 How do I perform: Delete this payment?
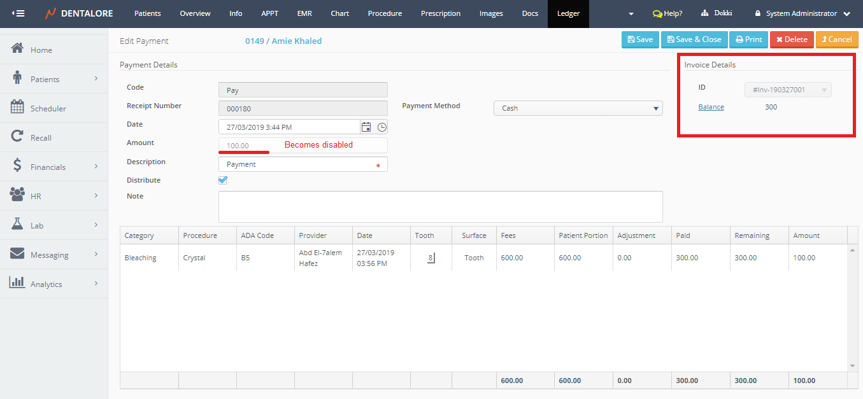791,39
